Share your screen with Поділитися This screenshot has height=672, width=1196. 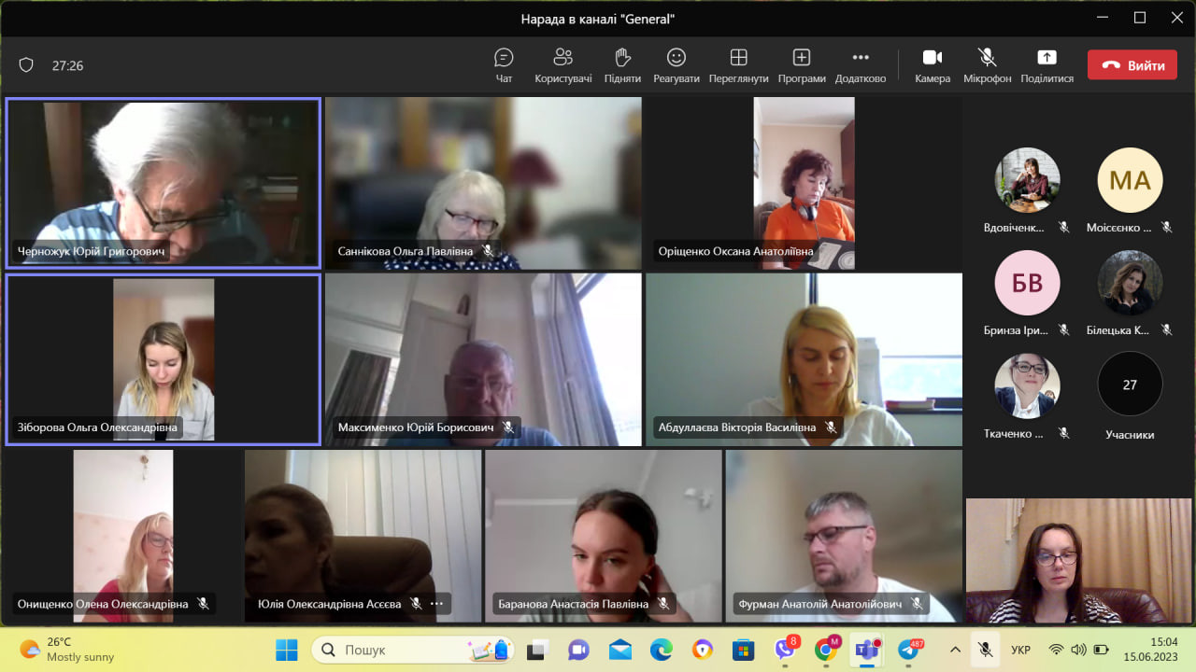coord(1046,65)
